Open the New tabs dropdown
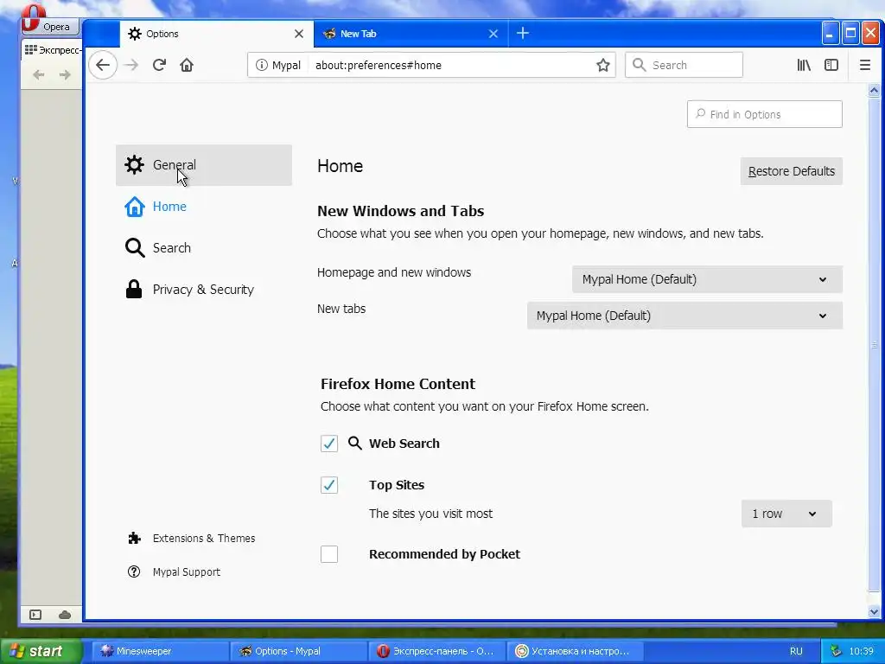Viewport: 885px width, 664px height. pos(684,316)
